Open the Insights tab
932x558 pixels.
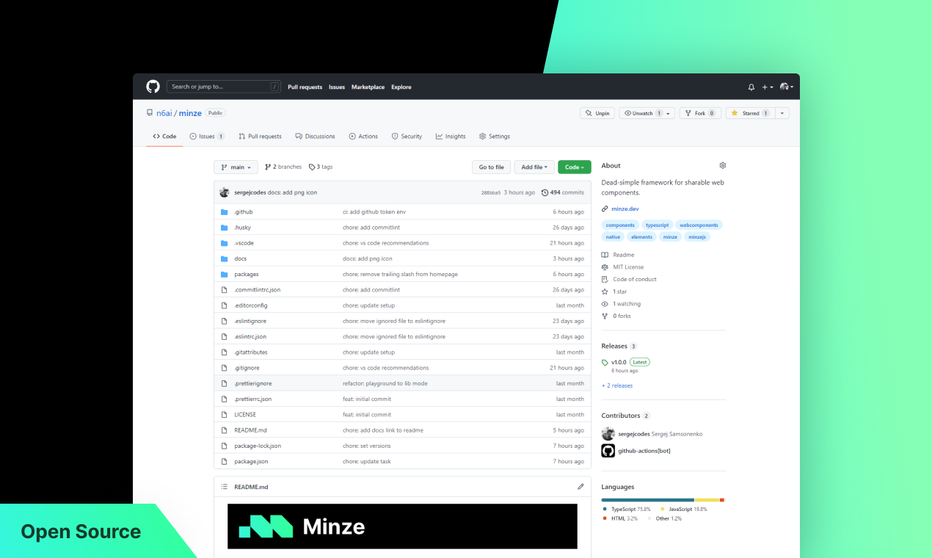pyautogui.click(x=451, y=137)
